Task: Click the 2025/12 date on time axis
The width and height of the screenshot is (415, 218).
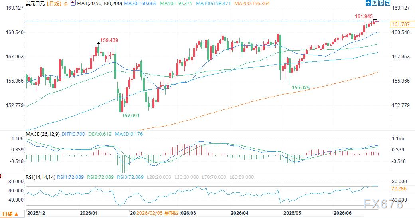Action: point(36,213)
